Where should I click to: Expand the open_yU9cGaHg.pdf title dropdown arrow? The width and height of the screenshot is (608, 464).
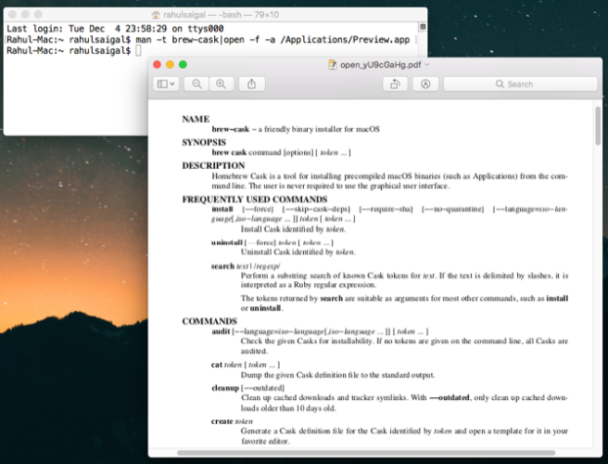click(429, 65)
